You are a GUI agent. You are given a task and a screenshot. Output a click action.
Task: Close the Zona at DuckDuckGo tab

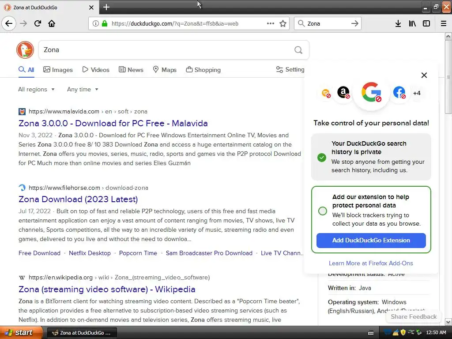coord(91,8)
